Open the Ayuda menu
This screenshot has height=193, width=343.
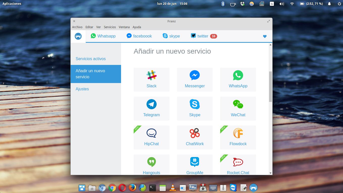click(137, 27)
